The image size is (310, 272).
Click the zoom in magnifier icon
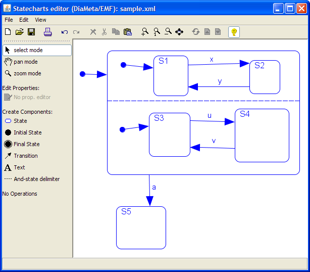point(145,32)
